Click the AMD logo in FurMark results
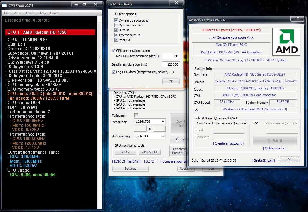The image size is (308, 212). click(x=286, y=41)
